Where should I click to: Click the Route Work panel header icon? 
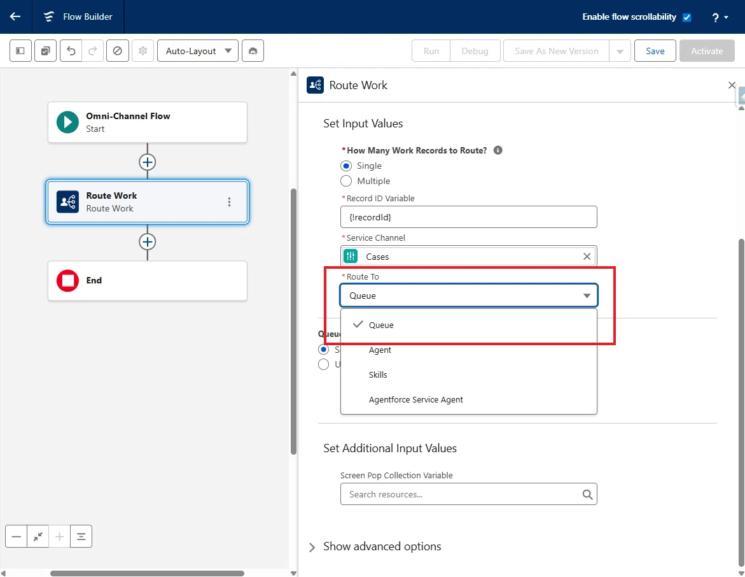[315, 85]
